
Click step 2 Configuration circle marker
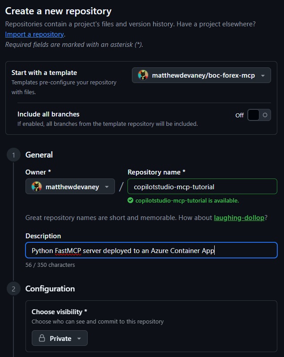pos(13,289)
